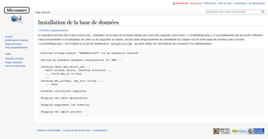
Task: Click the Micronator wiki logo
Action: pos(16,15)
